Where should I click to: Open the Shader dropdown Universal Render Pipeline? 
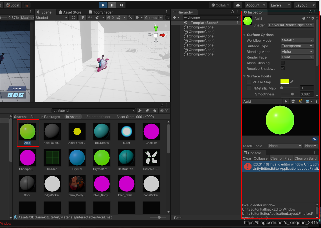coord(291,25)
